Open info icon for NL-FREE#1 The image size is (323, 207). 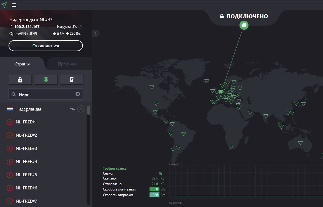coord(9,122)
